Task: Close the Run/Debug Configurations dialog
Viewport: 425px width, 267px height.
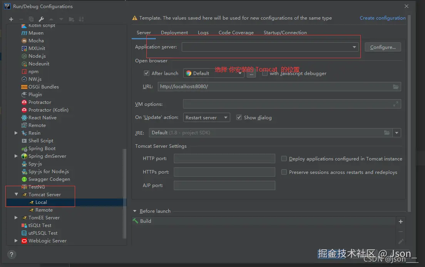Action: pos(406,6)
